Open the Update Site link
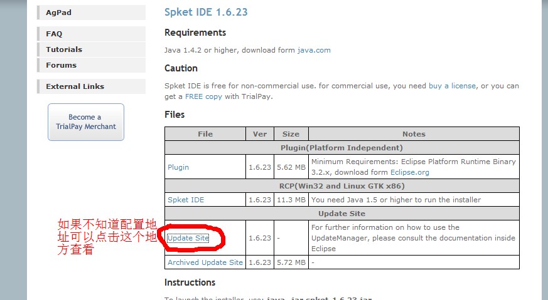The width and height of the screenshot is (548, 300). click(x=188, y=238)
